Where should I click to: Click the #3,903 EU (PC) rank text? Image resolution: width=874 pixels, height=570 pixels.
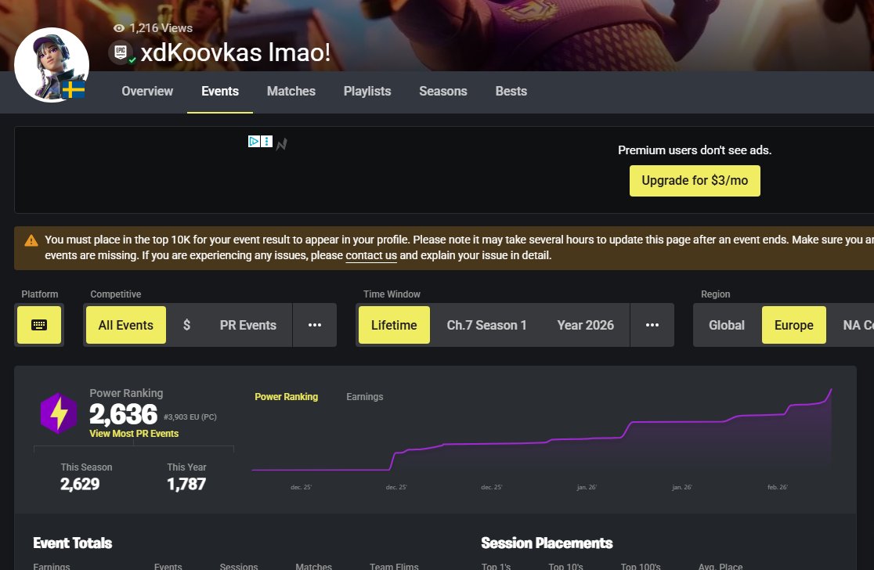pyautogui.click(x=190, y=417)
